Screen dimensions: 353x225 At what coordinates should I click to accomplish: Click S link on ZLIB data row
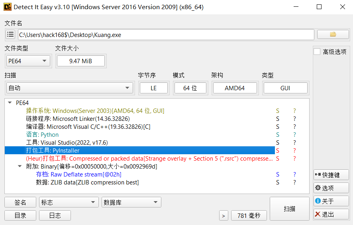pos(278,182)
